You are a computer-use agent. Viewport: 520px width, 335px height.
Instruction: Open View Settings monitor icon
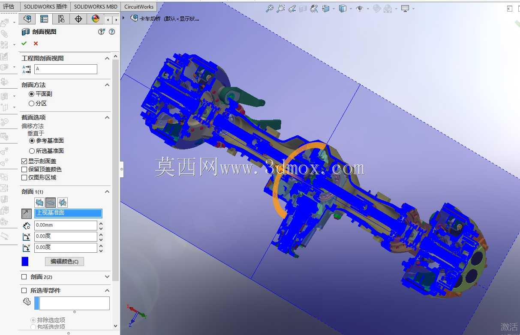click(x=405, y=8)
